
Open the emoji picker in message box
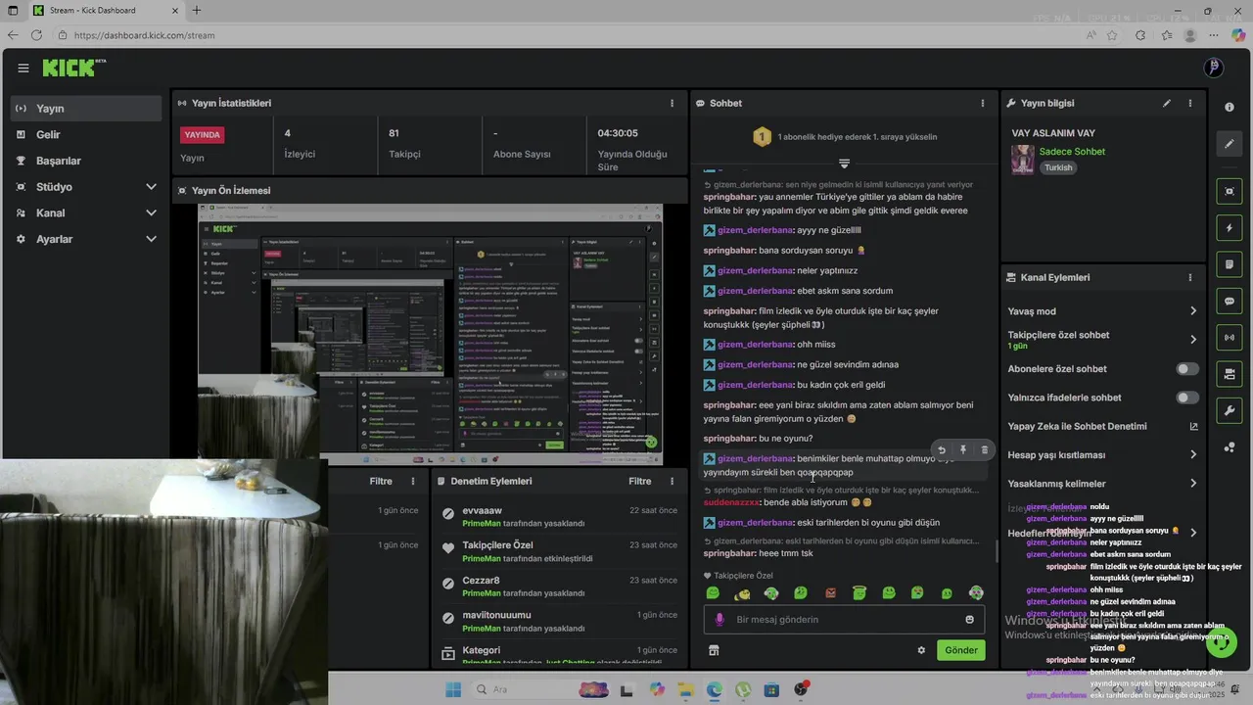(x=970, y=620)
